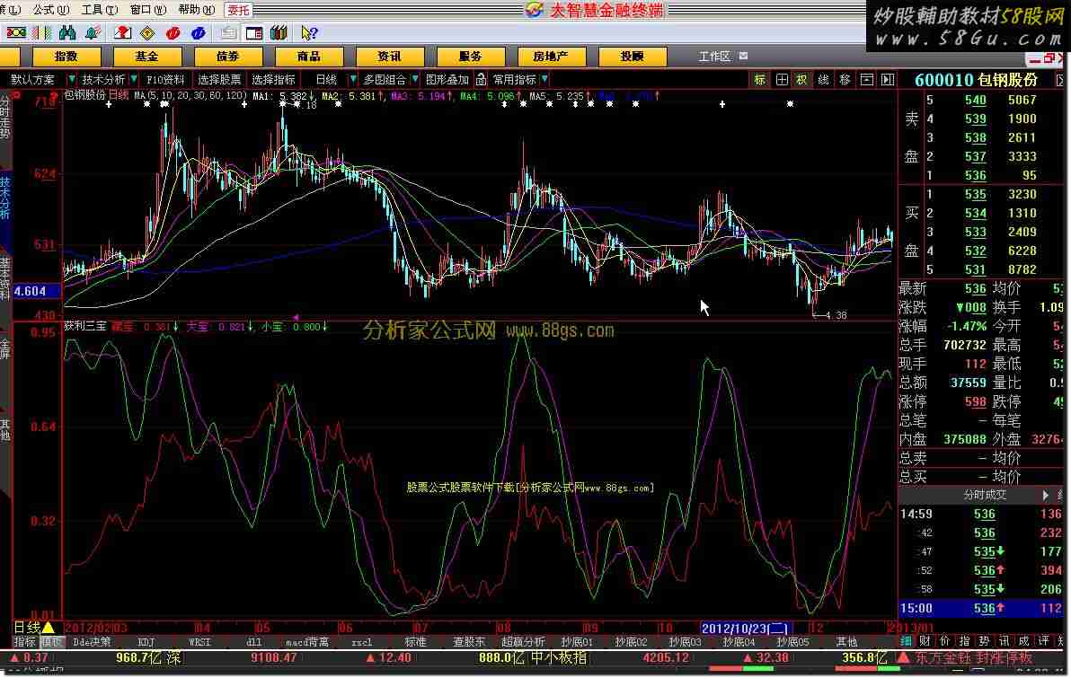Select the 2012/10/23 date marker
The width and height of the screenshot is (1071, 678).
(745, 628)
